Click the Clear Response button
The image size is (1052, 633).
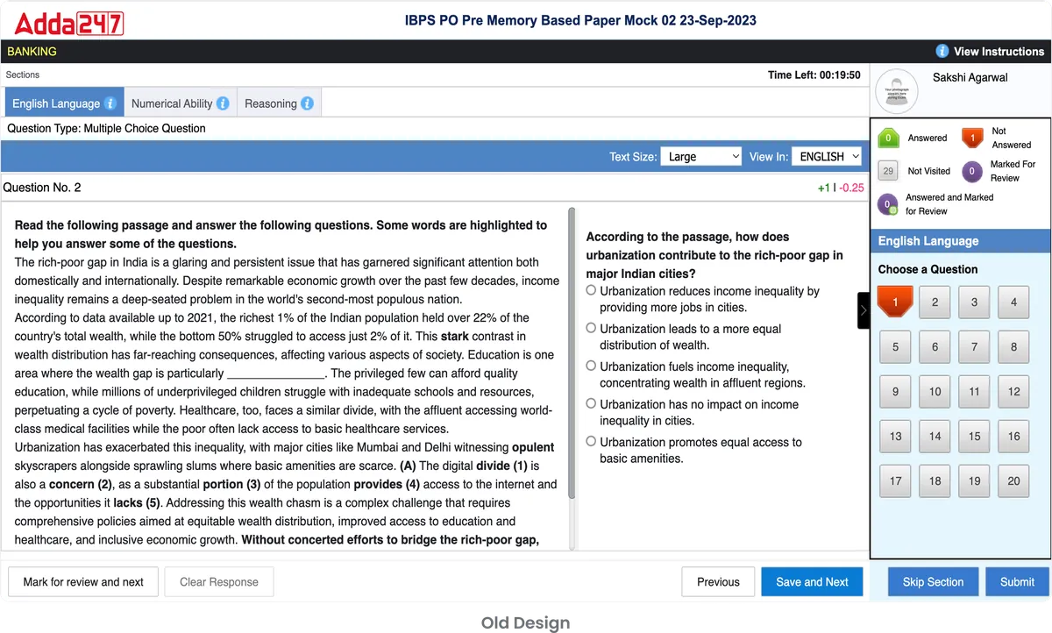219,581
